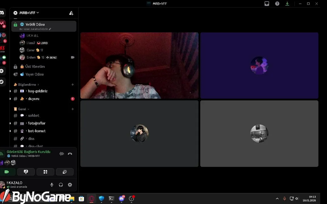Open the invite people icon beside MRB+VFF
327x204 pixels.
pyautogui.click(x=71, y=13)
